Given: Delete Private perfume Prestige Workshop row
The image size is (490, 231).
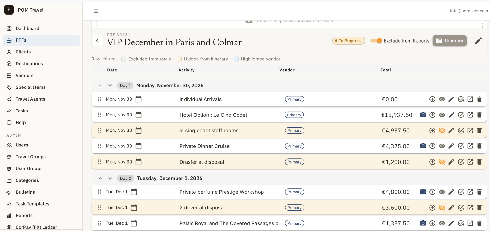Looking at the screenshot, I should [479, 192].
